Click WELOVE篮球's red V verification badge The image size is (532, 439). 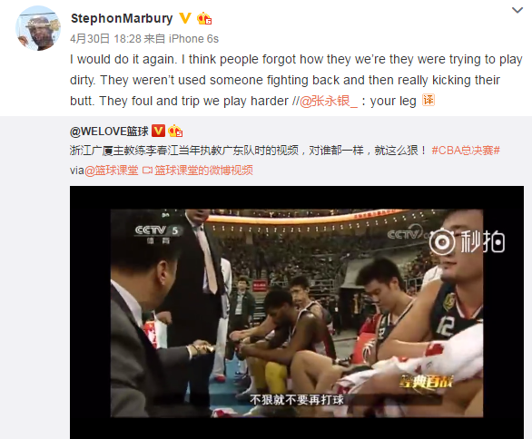(x=158, y=131)
